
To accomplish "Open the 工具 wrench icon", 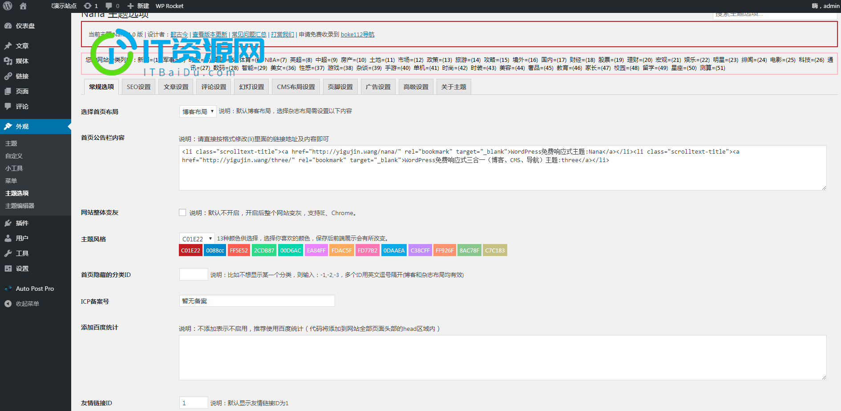I will pos(8,253).
